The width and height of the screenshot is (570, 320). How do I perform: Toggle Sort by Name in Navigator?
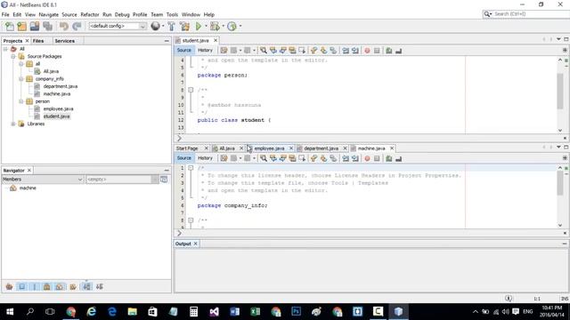tap(86, 286)
